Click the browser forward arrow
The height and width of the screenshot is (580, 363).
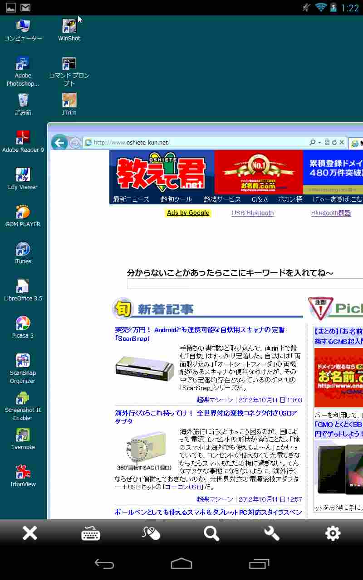(x=75, y=143)
